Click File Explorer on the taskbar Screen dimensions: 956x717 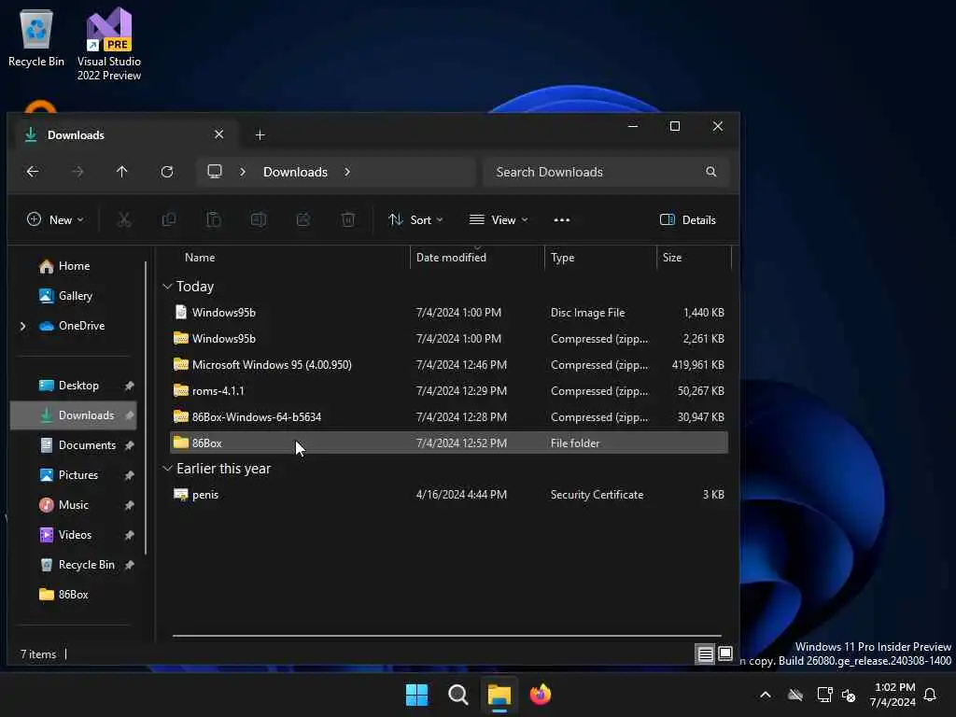[x=499, y=695]
